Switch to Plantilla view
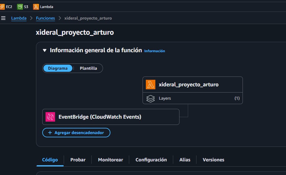This screenshot has width=286, height=175. coord(88,68)
